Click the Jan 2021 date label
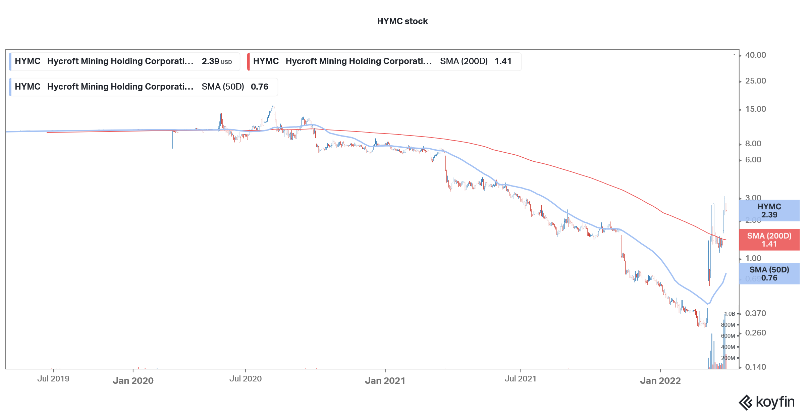The height and width of the screenshot is (416, 805). (385, 381)
